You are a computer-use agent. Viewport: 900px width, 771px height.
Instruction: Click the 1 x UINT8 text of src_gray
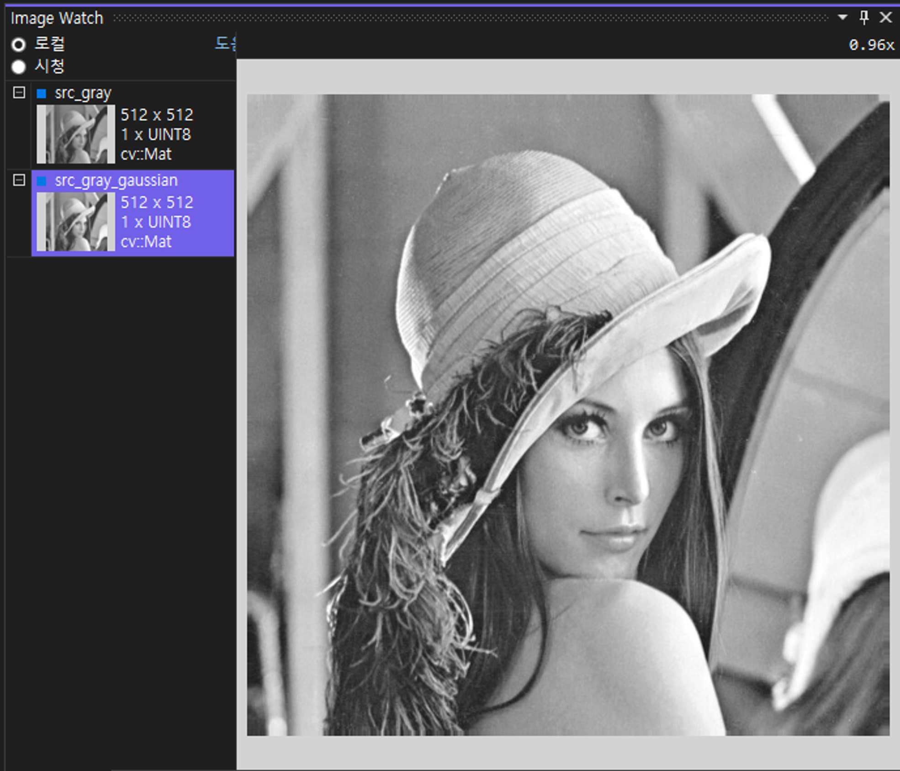(156, 134)
